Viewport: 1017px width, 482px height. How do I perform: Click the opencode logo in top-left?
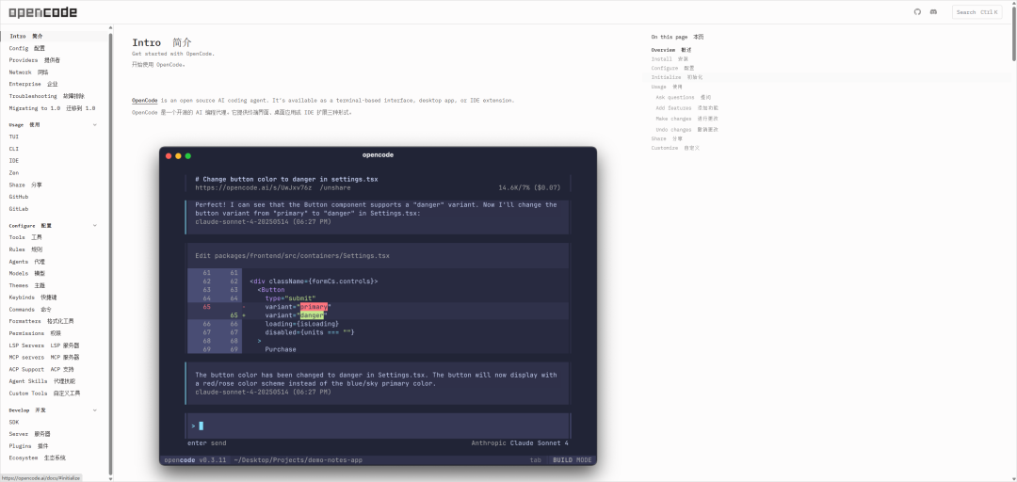point(43,12)
